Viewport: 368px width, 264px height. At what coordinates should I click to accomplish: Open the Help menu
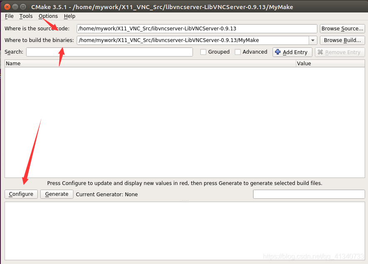coord(69,16)
